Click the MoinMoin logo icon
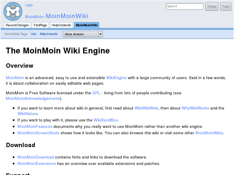The width and height of the screenshot is (234, 175). (13, 11)
